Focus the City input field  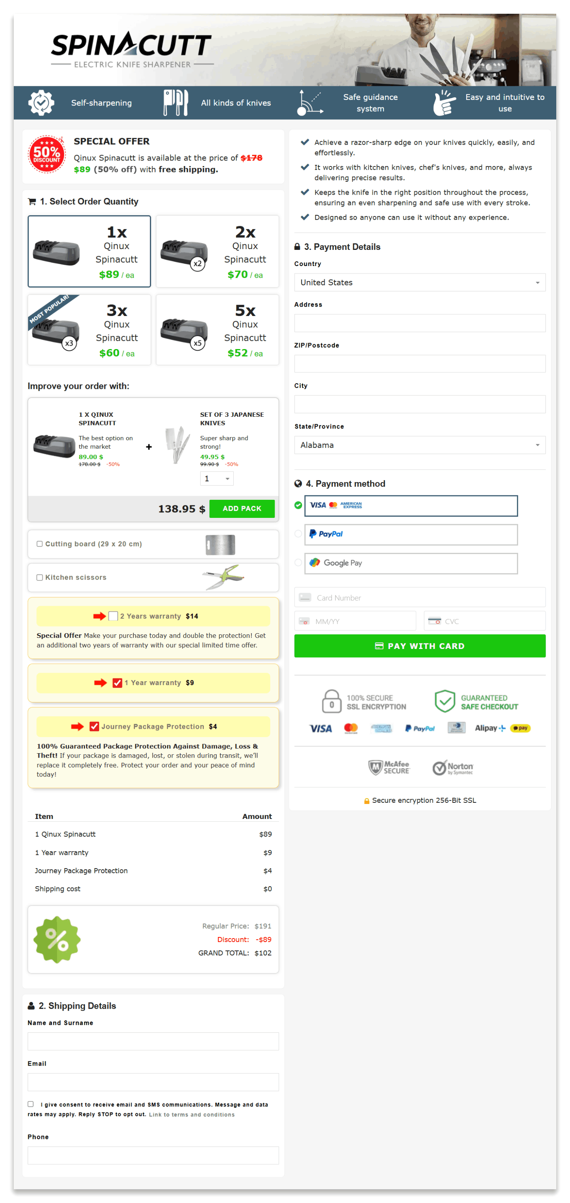point(420,405)
